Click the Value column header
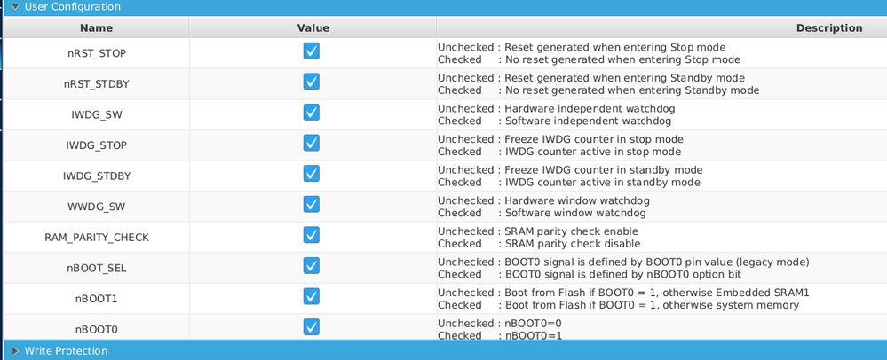 click(313, 27)
